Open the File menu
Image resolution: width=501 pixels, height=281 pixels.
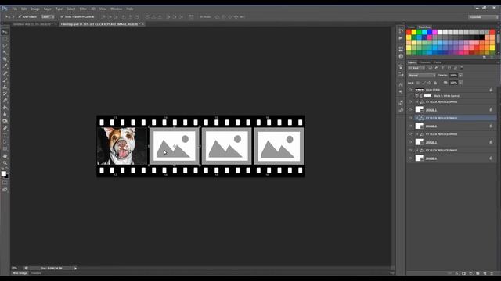pyautogui.click(x=15, y=9)
